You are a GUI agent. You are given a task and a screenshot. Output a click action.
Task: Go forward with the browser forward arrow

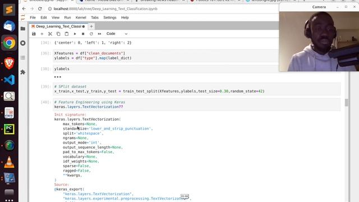32,9
